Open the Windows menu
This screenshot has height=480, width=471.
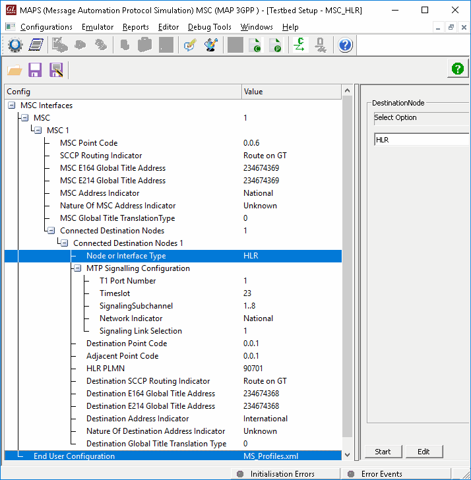click(257, 27)
